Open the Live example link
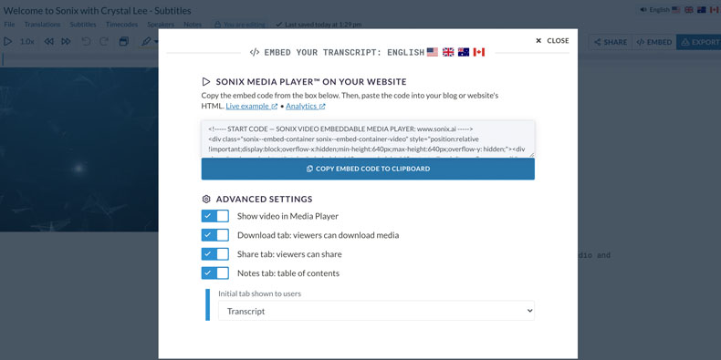The image size is (721, 360). [x=252, y=106]
